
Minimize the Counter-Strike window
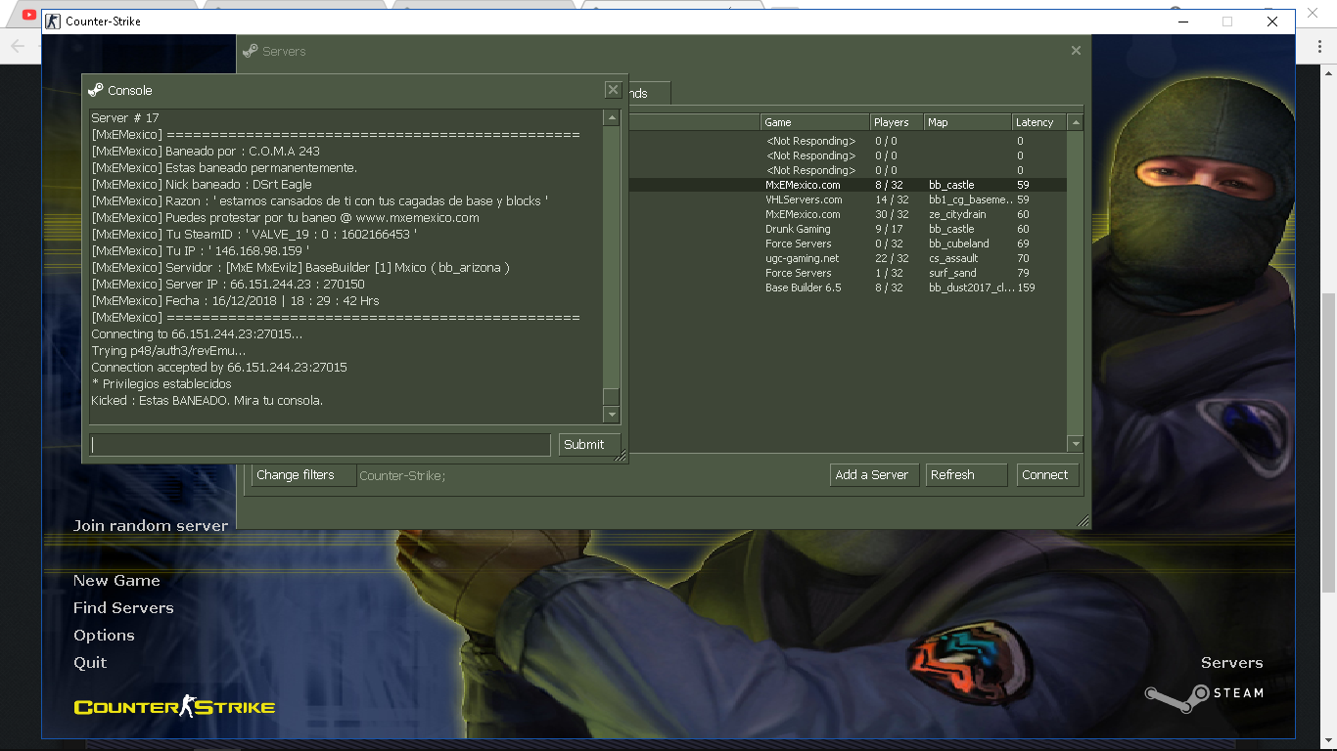[x=1182, y=22]
